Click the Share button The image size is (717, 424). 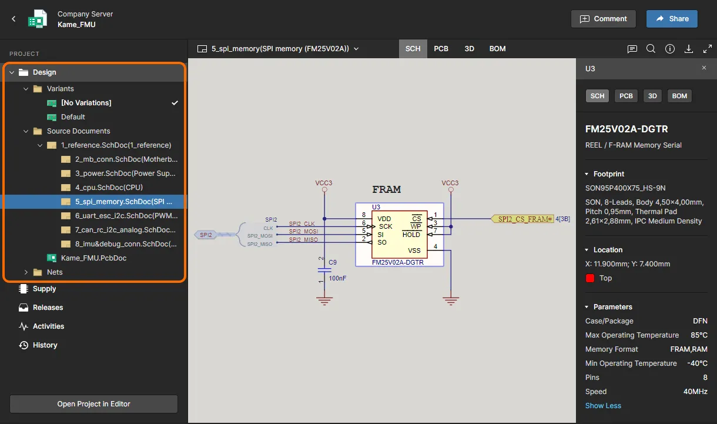(x=672, y=19)
